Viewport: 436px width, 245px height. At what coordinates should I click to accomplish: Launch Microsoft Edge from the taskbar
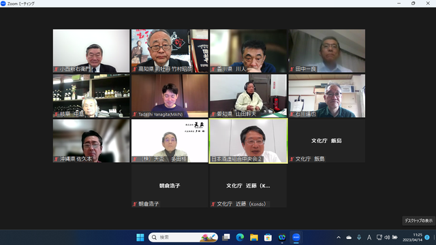pyautogui.click(x=240, y=238)
